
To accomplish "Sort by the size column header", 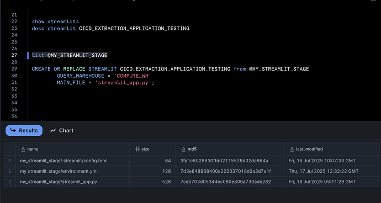I will pyautogui.click(x=152, y=149).
